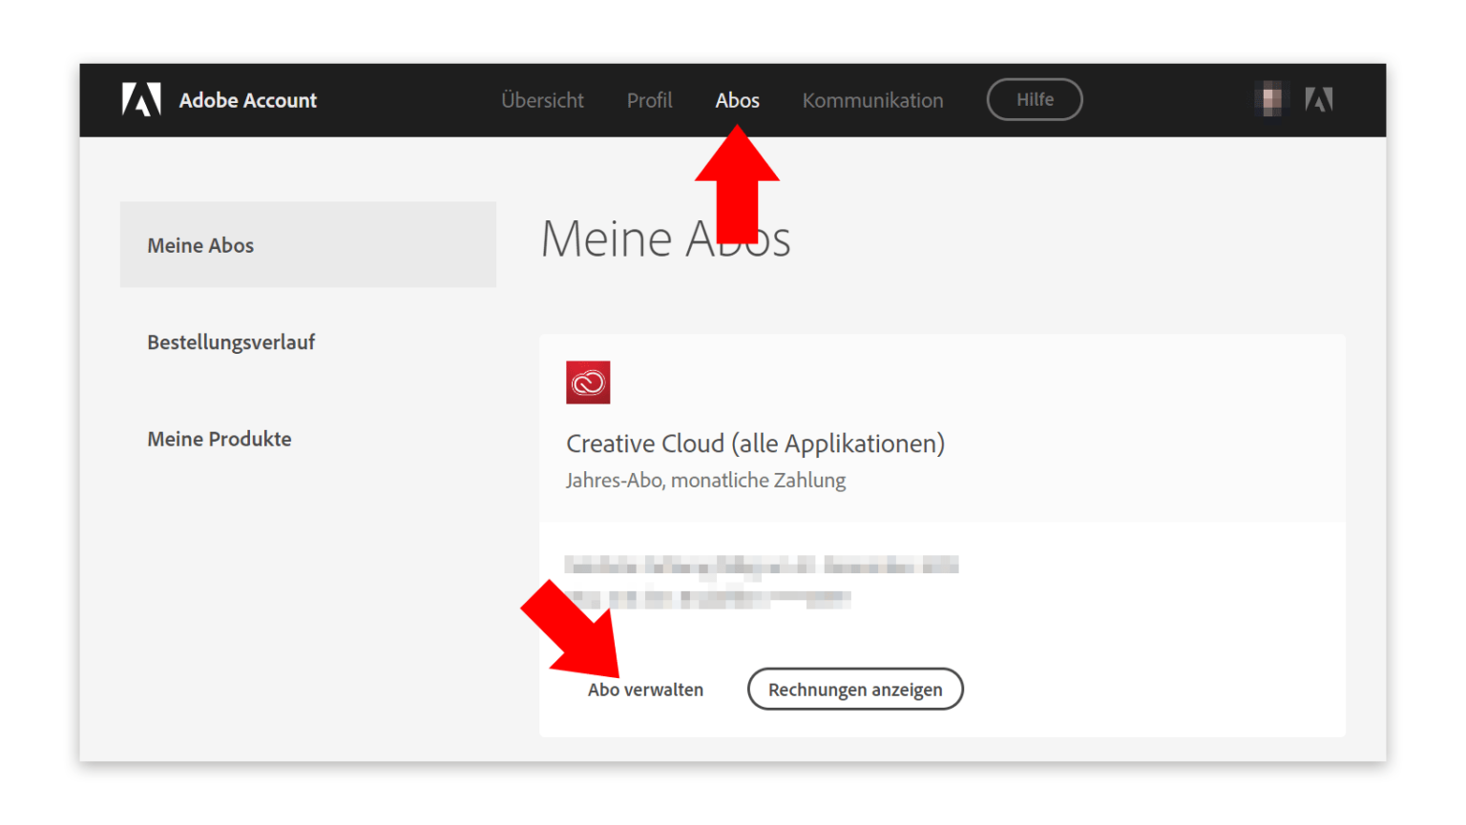The height and width of the screenshot is (825, 1466).
Task: Open the user profile avatar
Action: click(1271, 99)
